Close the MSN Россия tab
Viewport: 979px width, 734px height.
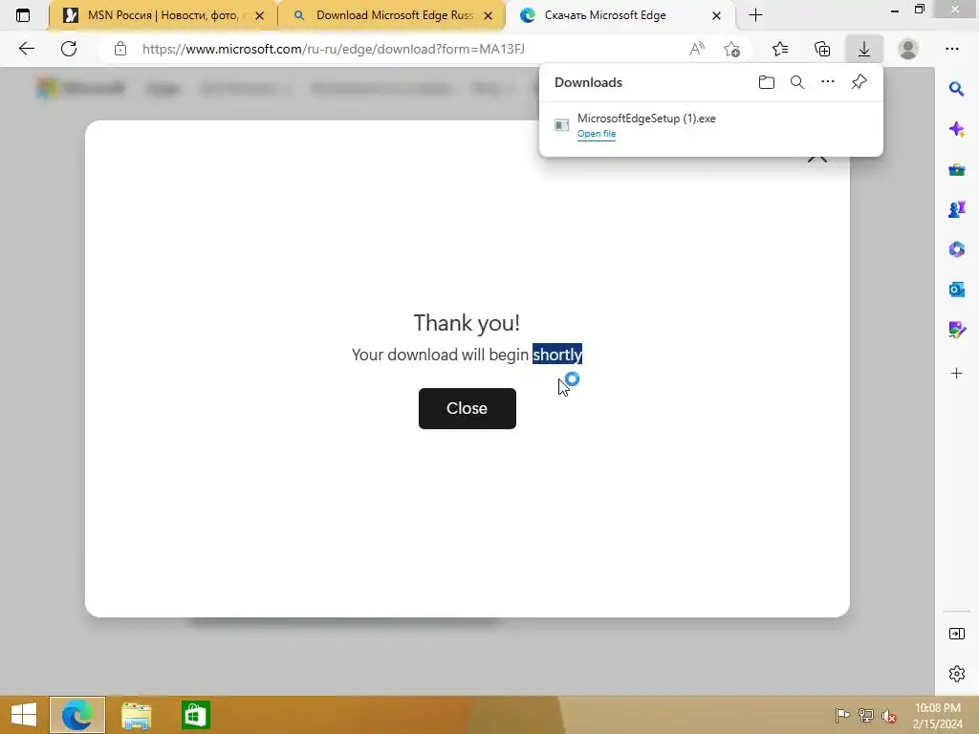tap(259, 15)
